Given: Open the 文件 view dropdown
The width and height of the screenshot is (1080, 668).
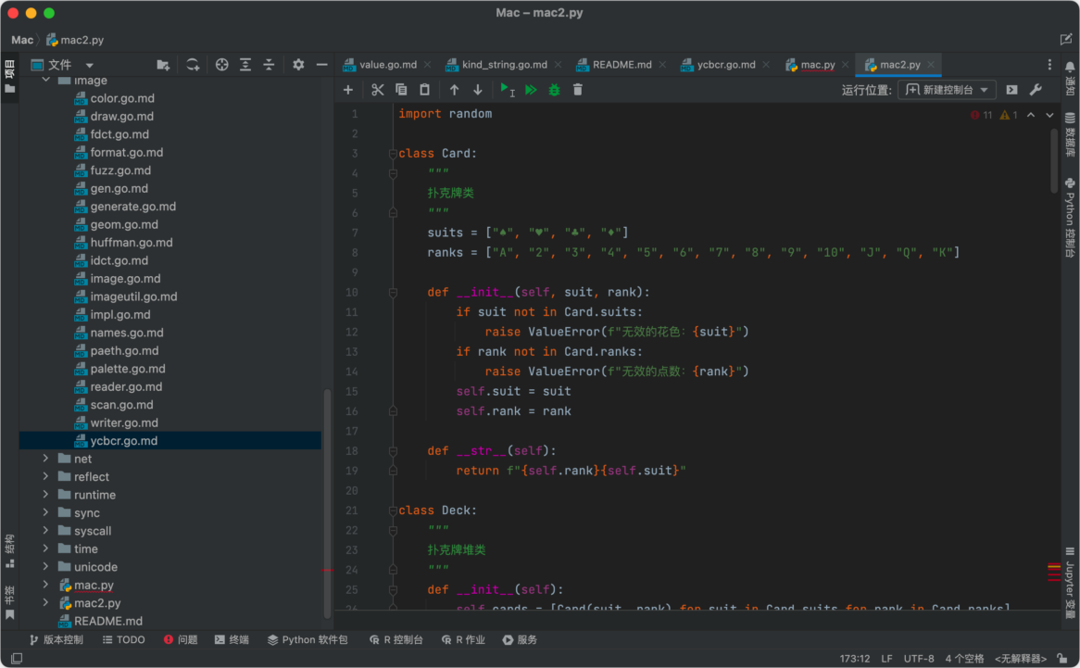Looking at the screenshot, I should click(63, 65).
